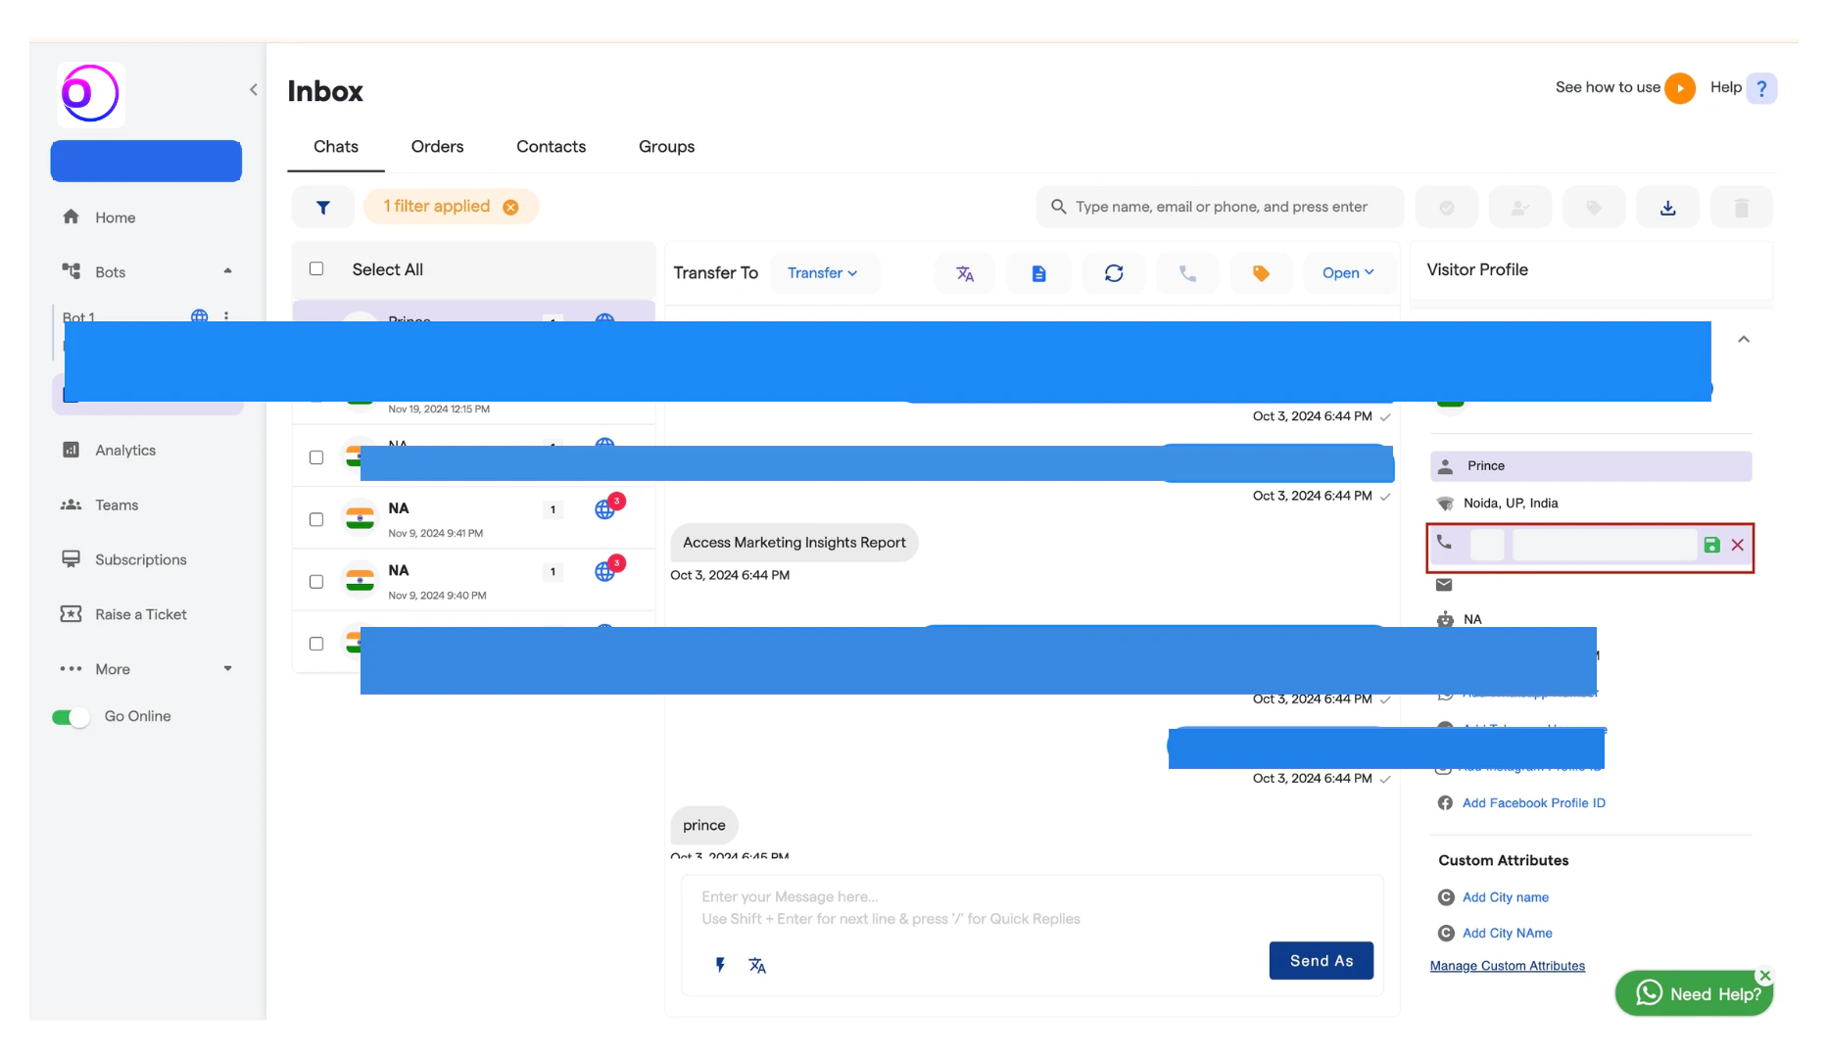
Task: Click the Prince name field
Action: coord(1591,466)
